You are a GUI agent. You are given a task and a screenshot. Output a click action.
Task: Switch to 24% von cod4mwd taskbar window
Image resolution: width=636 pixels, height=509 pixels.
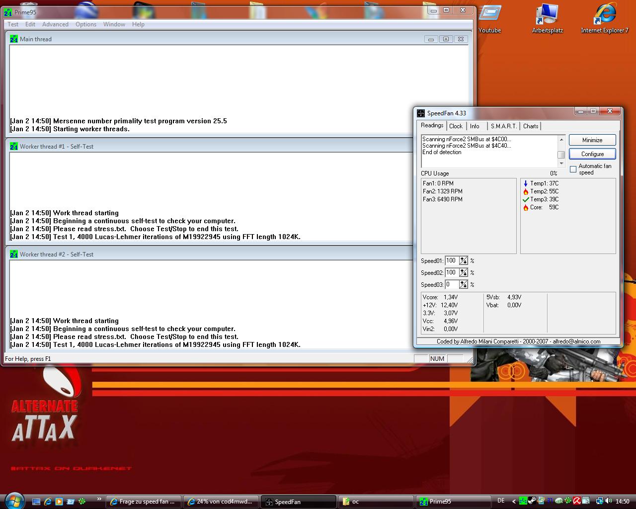(221, 502)
